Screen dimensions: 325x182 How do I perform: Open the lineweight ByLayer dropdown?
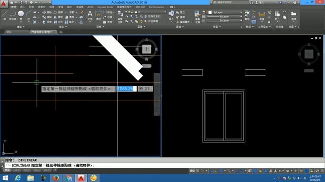coord(224,17)
